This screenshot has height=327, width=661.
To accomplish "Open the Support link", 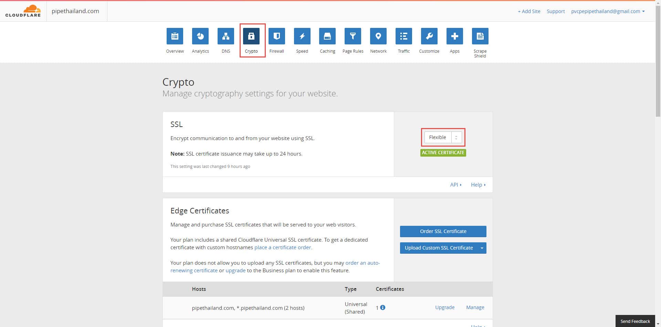I will 556,11.
